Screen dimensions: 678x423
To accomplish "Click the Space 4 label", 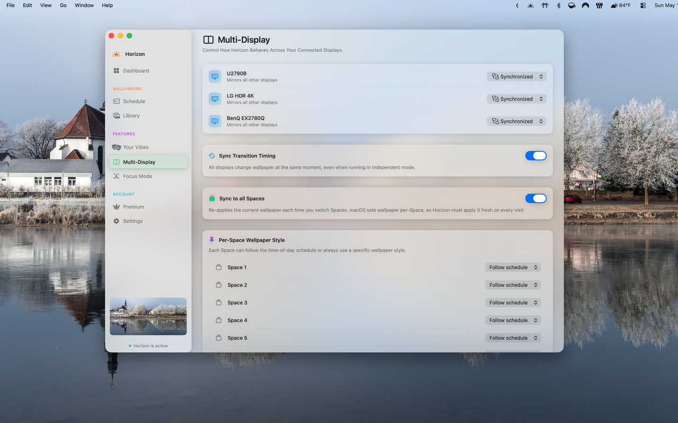I will tap(237, 320).
